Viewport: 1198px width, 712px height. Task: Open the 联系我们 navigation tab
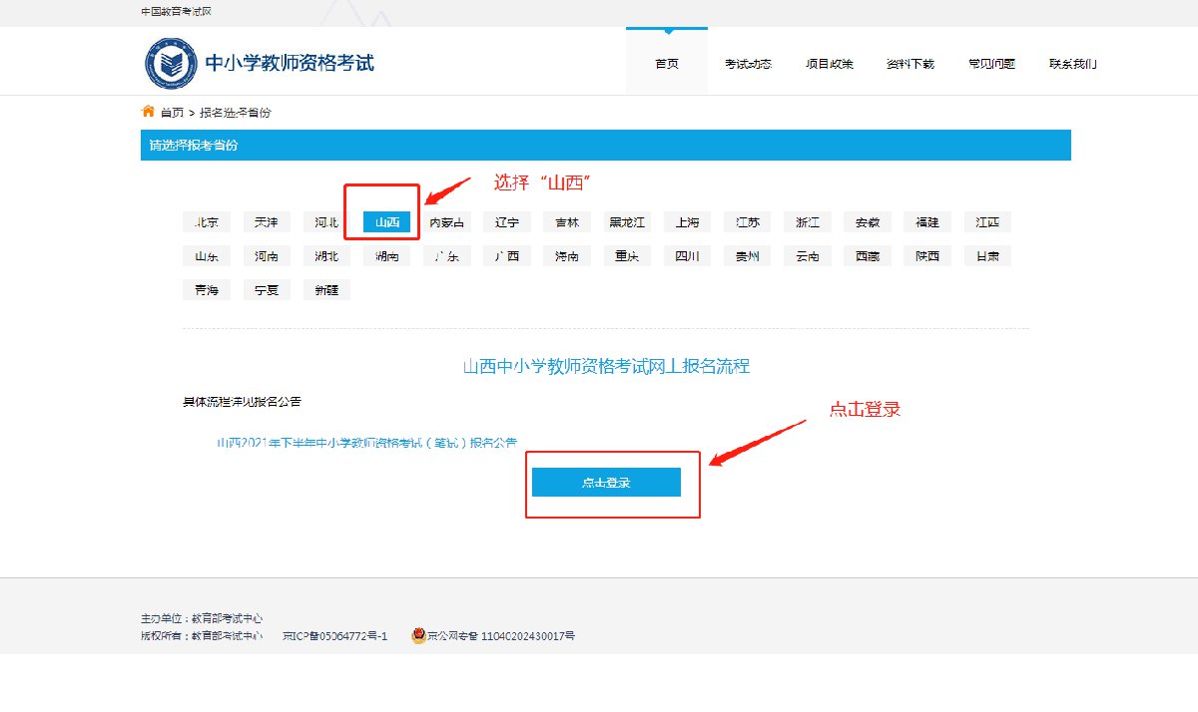[x=1073, y=64]
